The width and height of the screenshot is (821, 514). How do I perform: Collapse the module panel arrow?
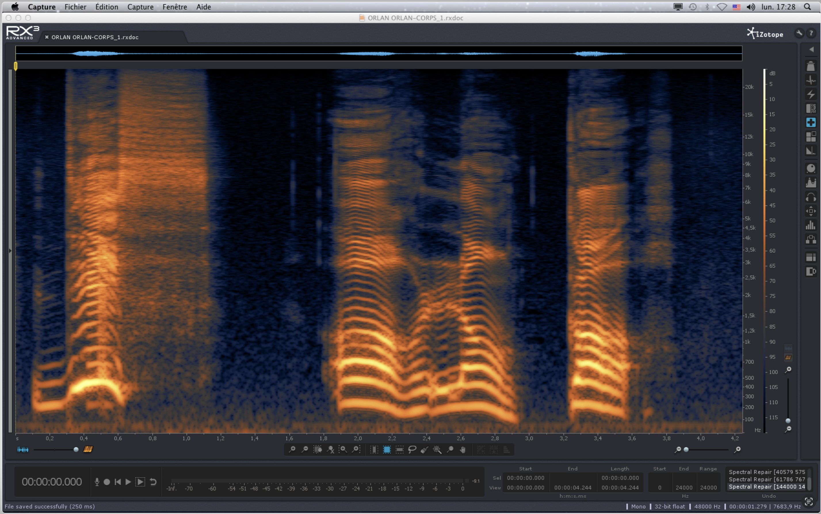pos(812,50)
